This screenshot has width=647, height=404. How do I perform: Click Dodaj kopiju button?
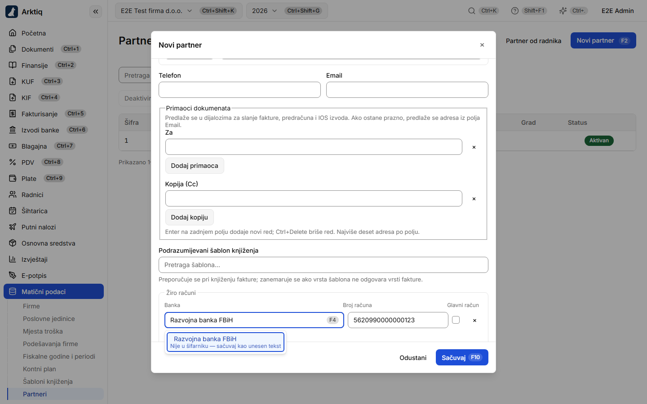[190, 217]
